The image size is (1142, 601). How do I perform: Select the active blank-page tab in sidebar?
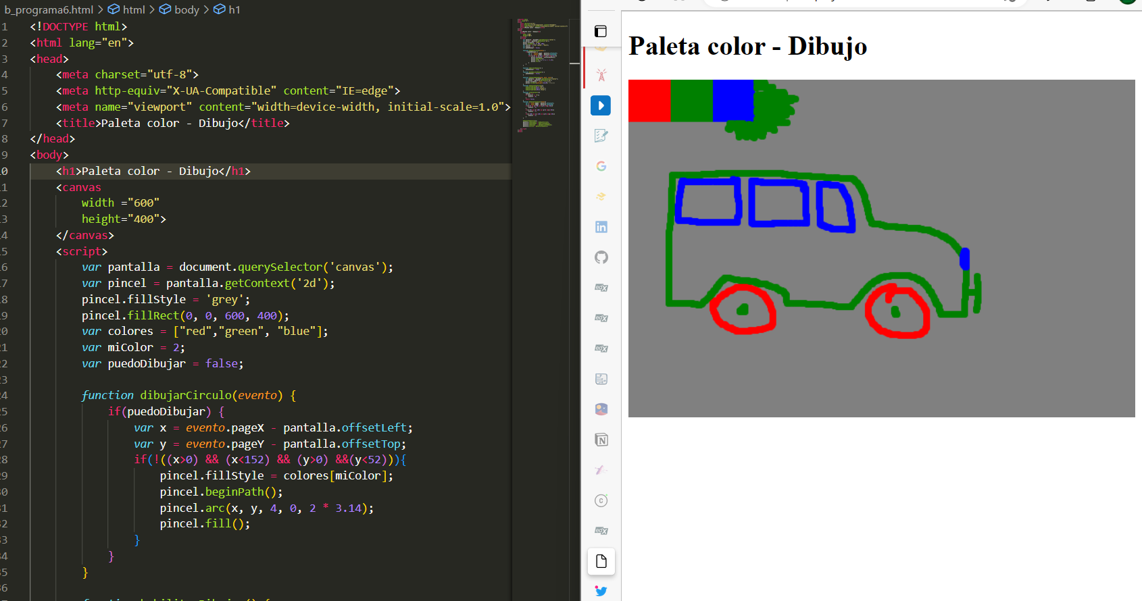[x=601, y=561]
